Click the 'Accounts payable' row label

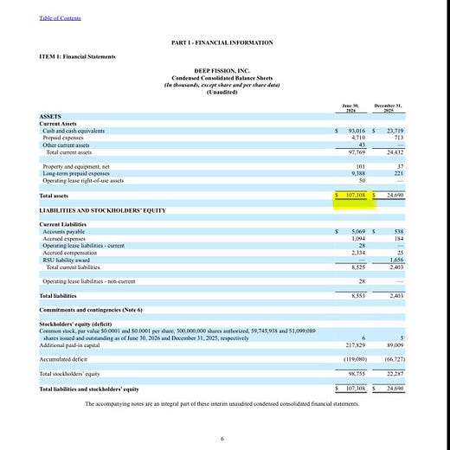(64, 232)
